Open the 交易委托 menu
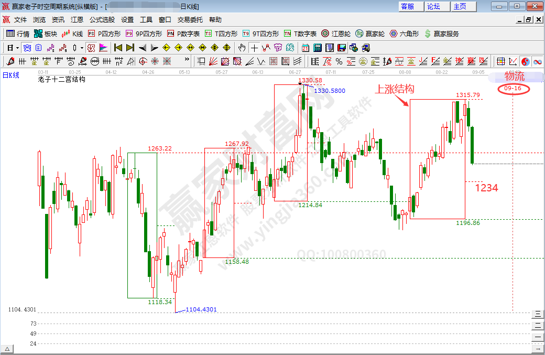This screenshot has height=355, width=545. pyautogui.click(x=190, y=19)
